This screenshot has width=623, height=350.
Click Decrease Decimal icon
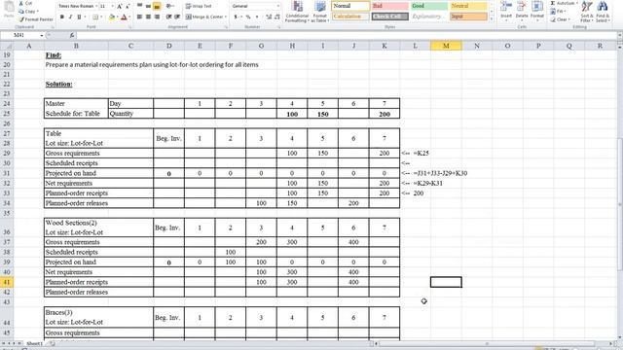(x=276, y=17)
